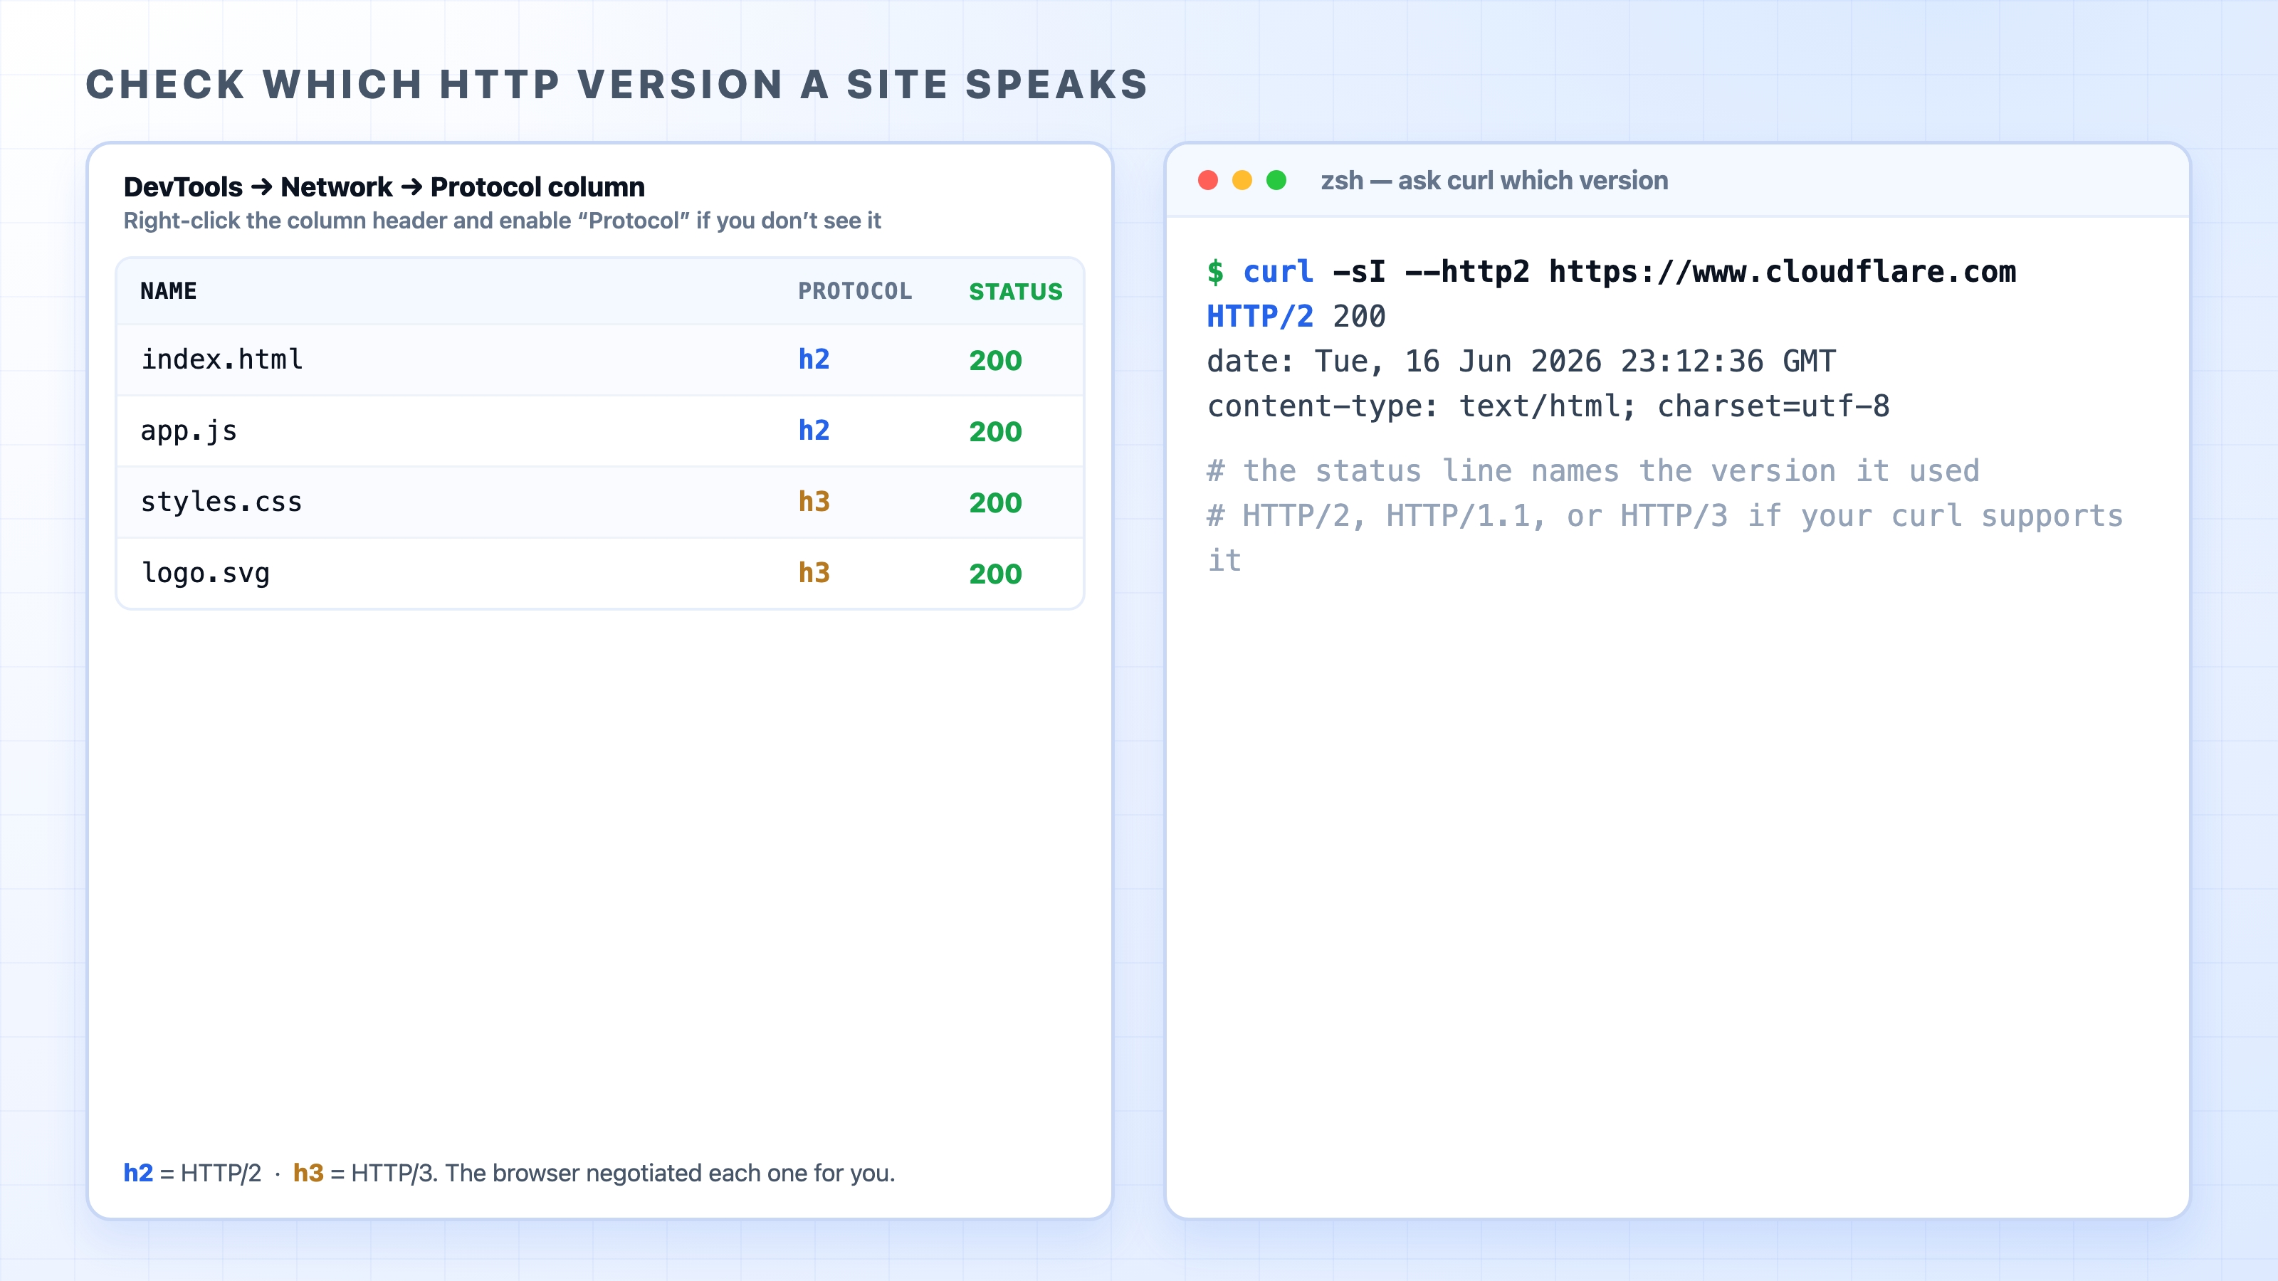Viewport: 2278px width, 1281px height.
Task: Click the yellow minimize dot in terminal
Action: [x=1242, y=180]
